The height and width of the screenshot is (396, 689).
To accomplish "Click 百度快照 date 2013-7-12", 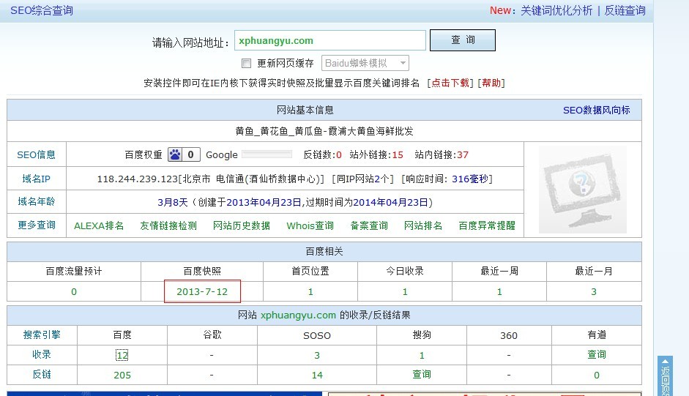I will point(202,292).
